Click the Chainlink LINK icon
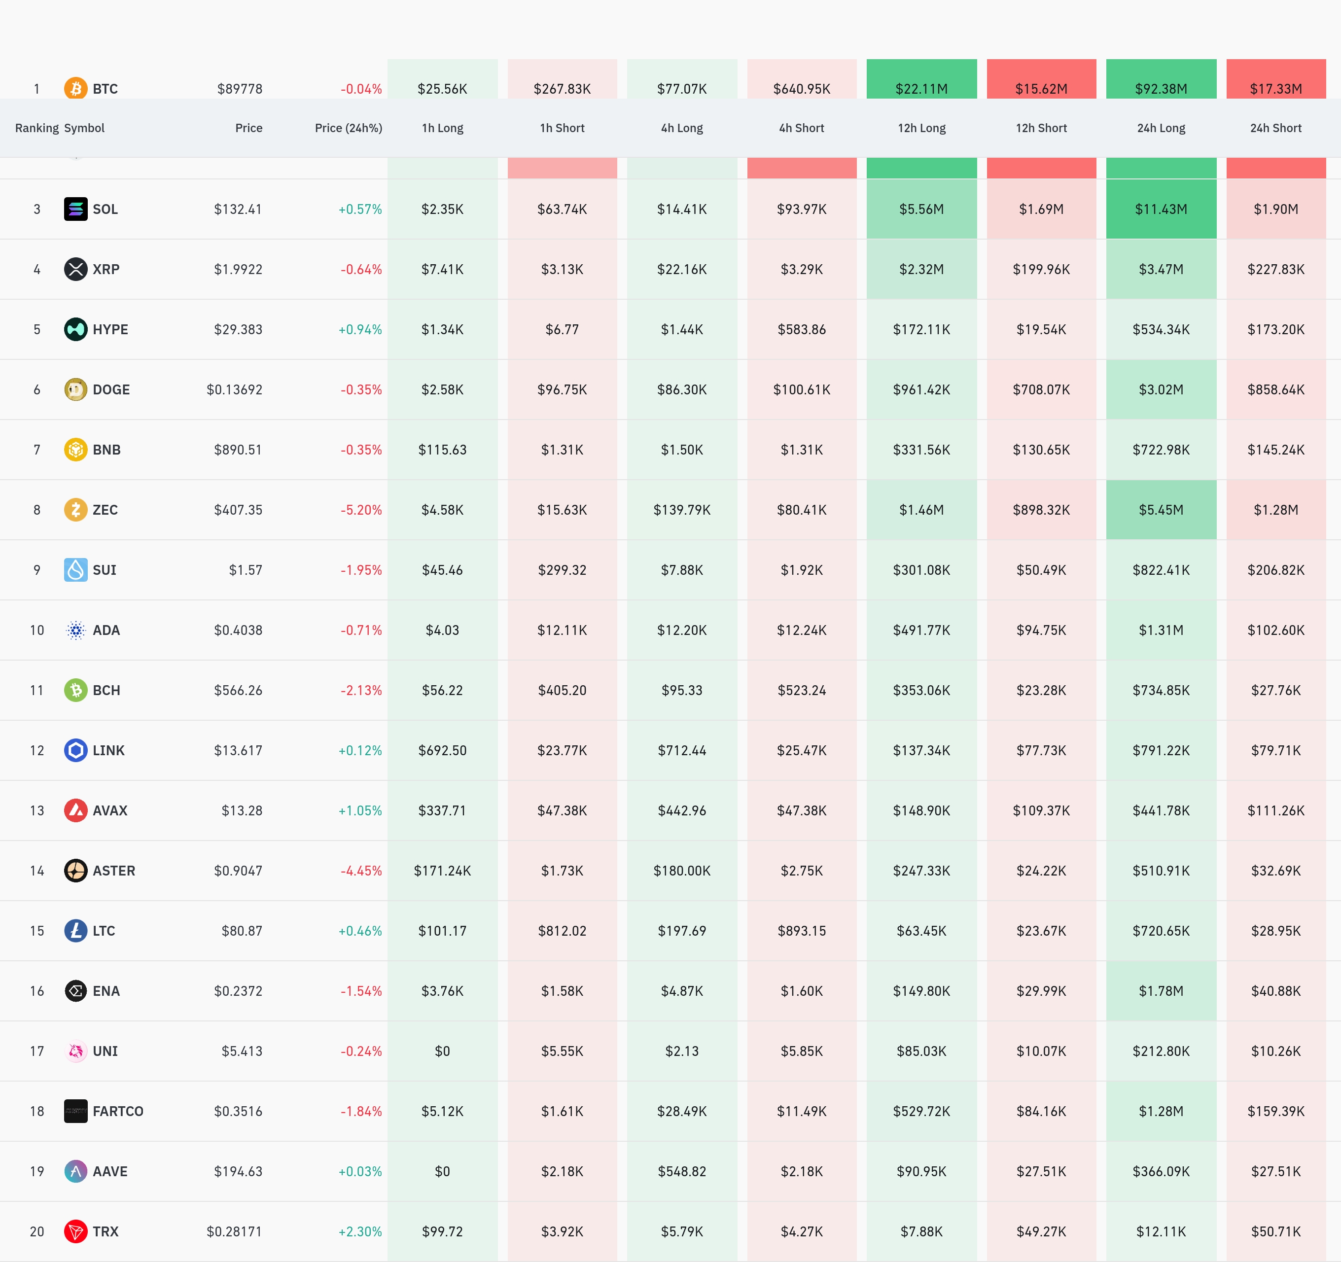The height and width of the screenshot is (1262, 1341). (x=75, y=750)
